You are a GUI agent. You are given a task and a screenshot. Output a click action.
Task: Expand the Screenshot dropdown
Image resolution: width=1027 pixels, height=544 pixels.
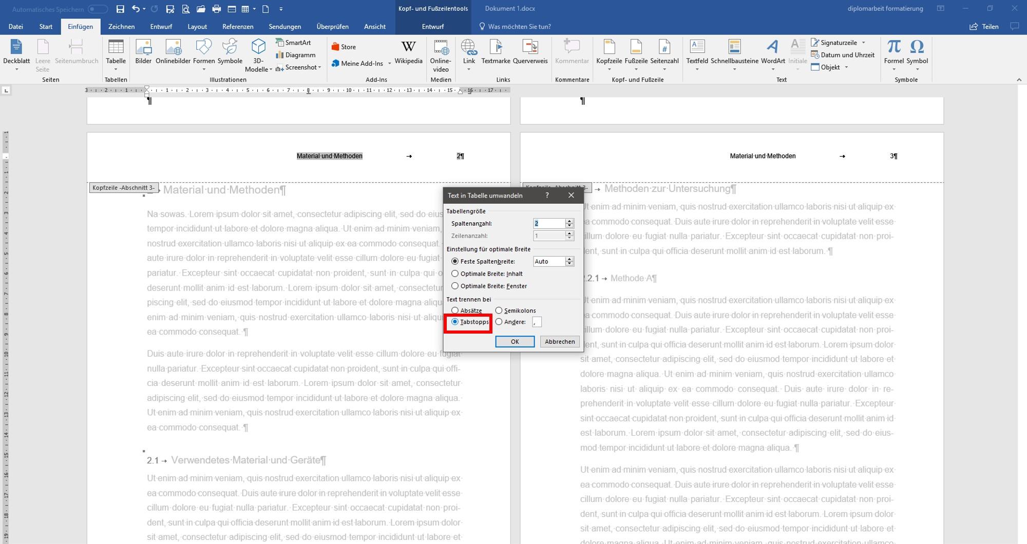[319, 68]
